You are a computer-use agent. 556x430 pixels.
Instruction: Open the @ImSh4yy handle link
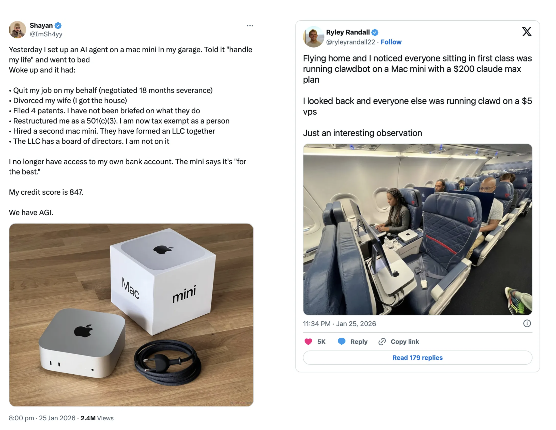click(46, 34)
